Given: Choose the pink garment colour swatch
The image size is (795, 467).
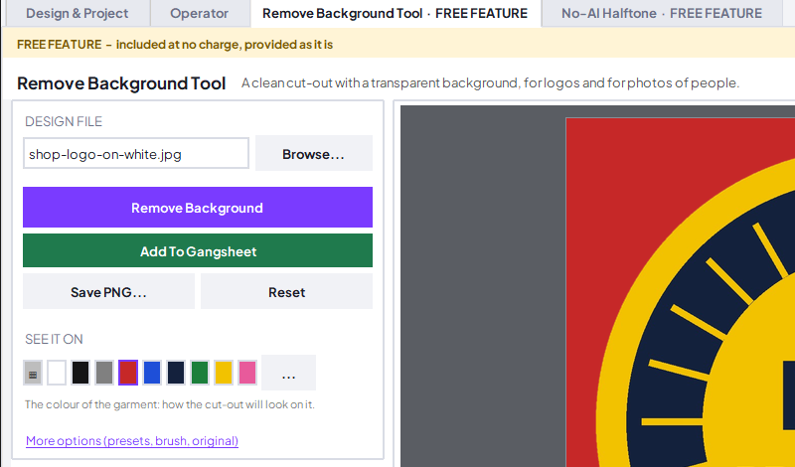Looking at the screenshot, I should click(x=247, y=374).
